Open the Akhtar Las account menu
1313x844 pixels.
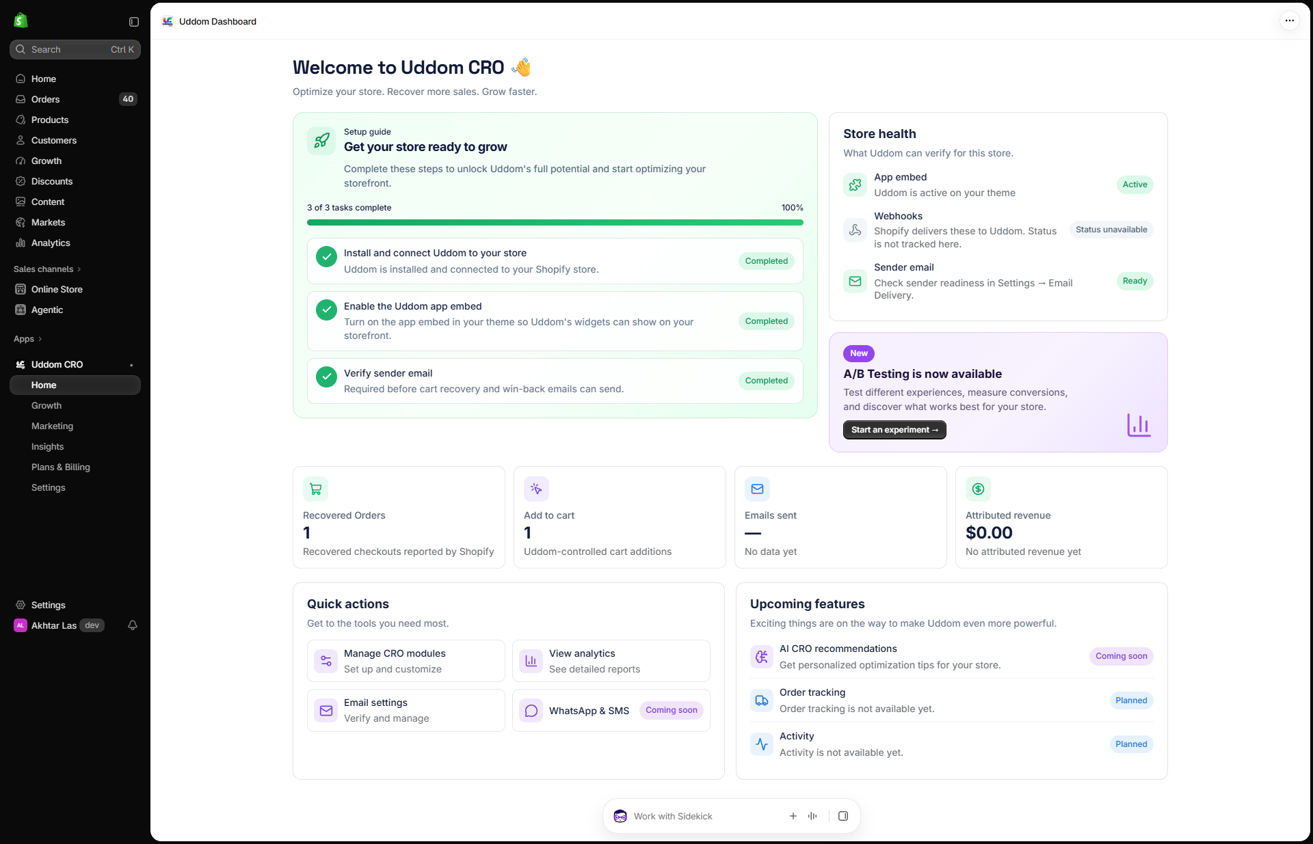pyautogui.click(x=59, y=625)
